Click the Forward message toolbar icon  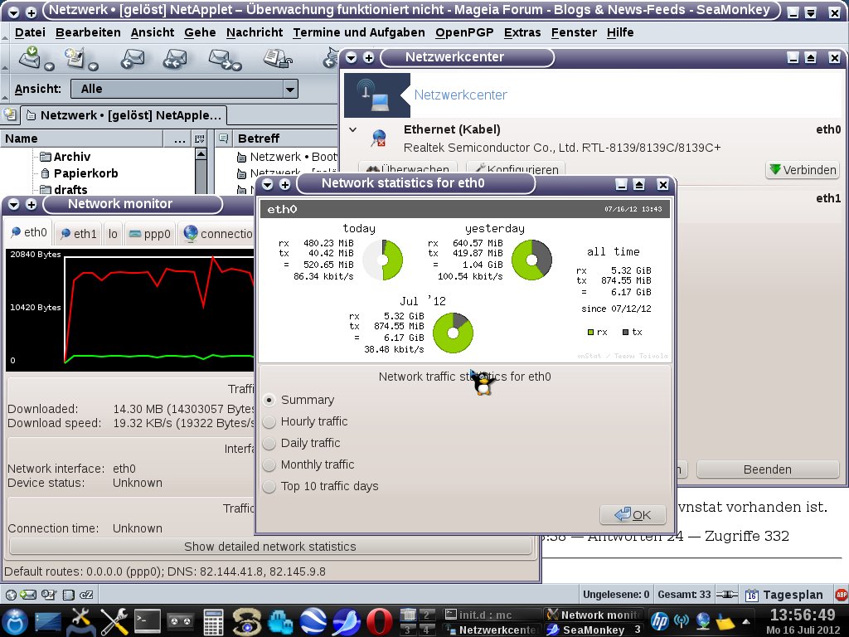click(221, 59)
